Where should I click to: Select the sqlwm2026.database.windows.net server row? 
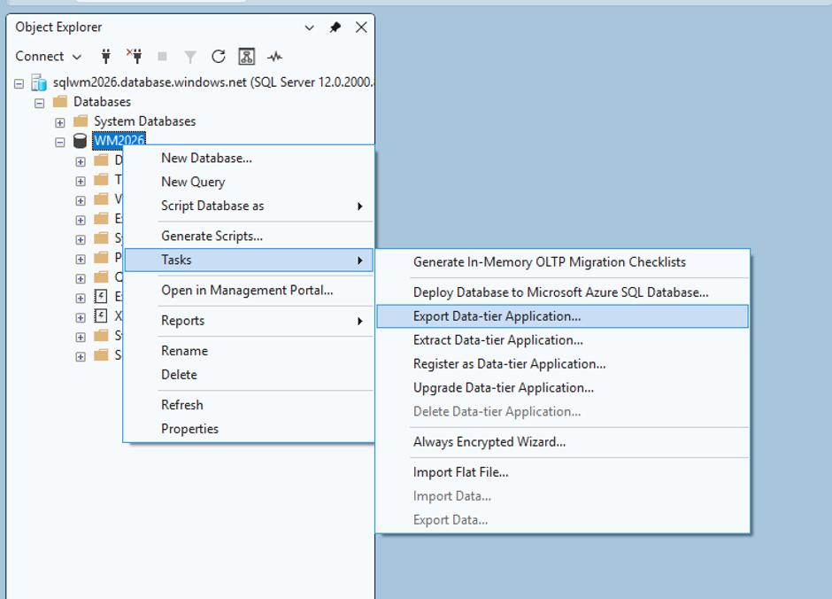coord(213,82)
